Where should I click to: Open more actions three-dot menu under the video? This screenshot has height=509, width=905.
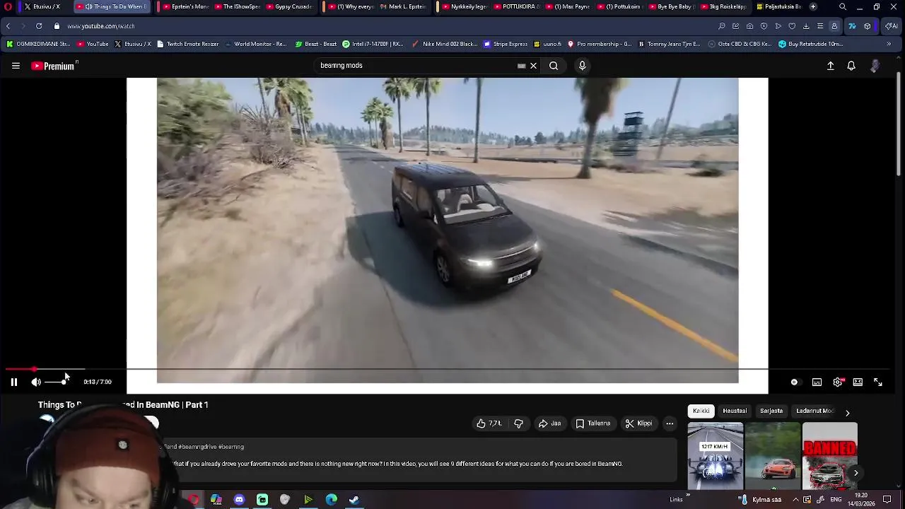[x=670, y=423]
